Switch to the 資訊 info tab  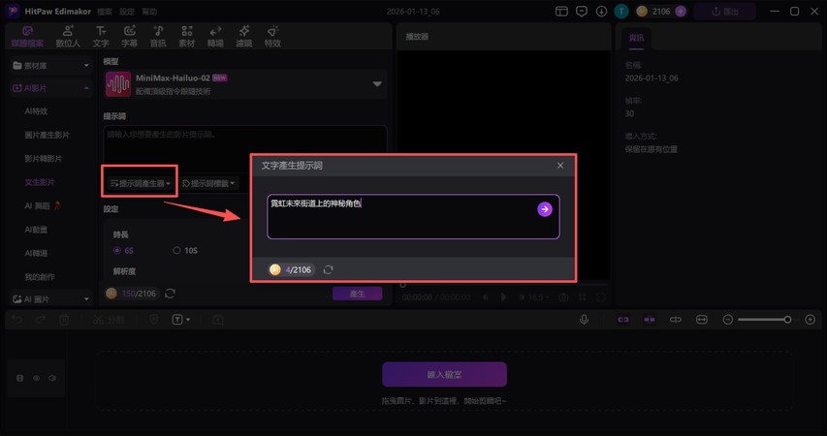[x=636, y=38]
